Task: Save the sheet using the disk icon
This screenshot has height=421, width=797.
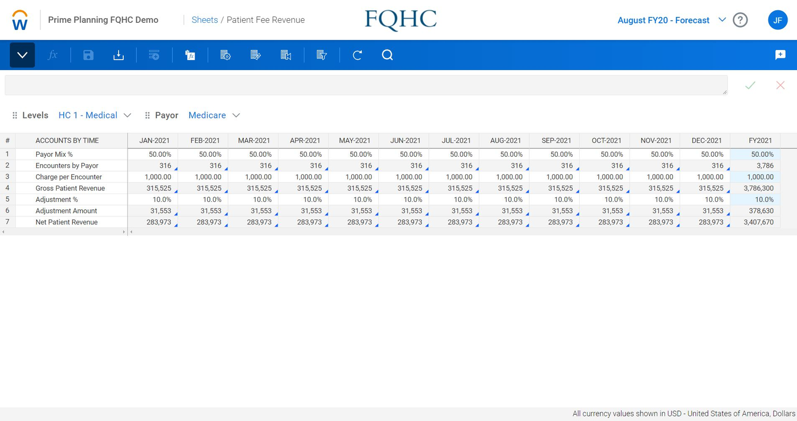Action: point(88,55)
